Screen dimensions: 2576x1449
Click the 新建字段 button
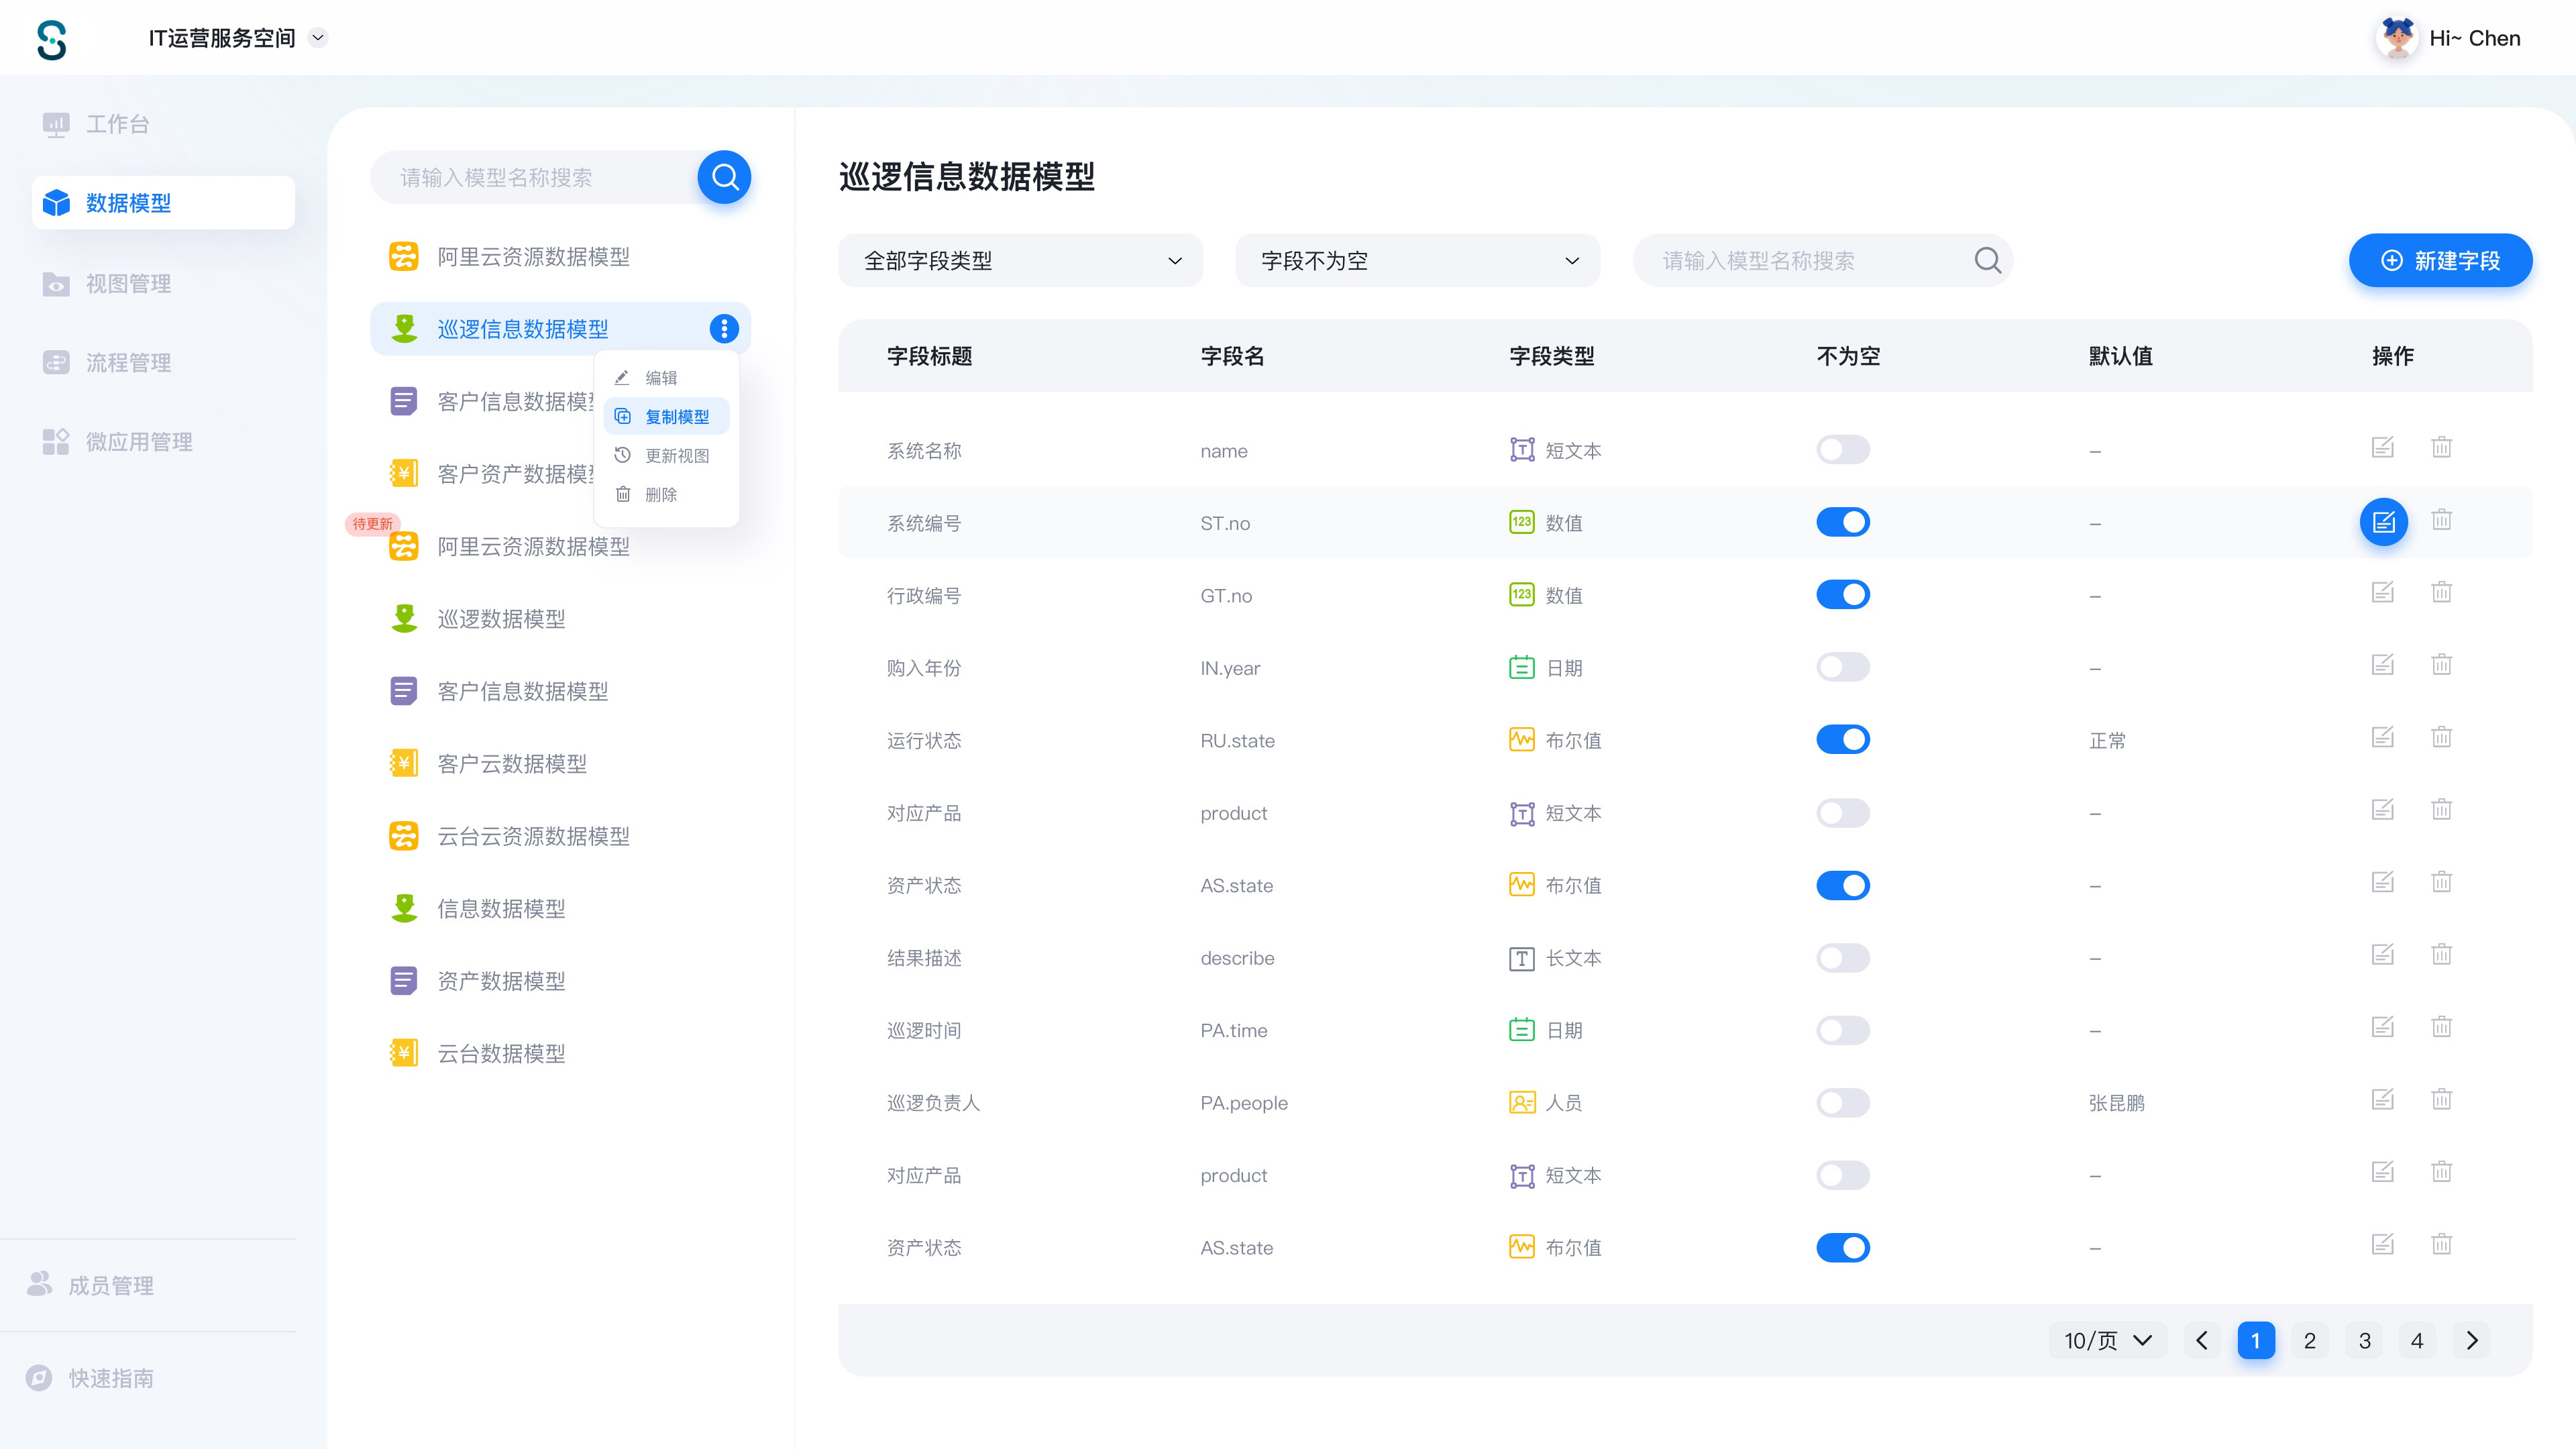point(2440,261)
